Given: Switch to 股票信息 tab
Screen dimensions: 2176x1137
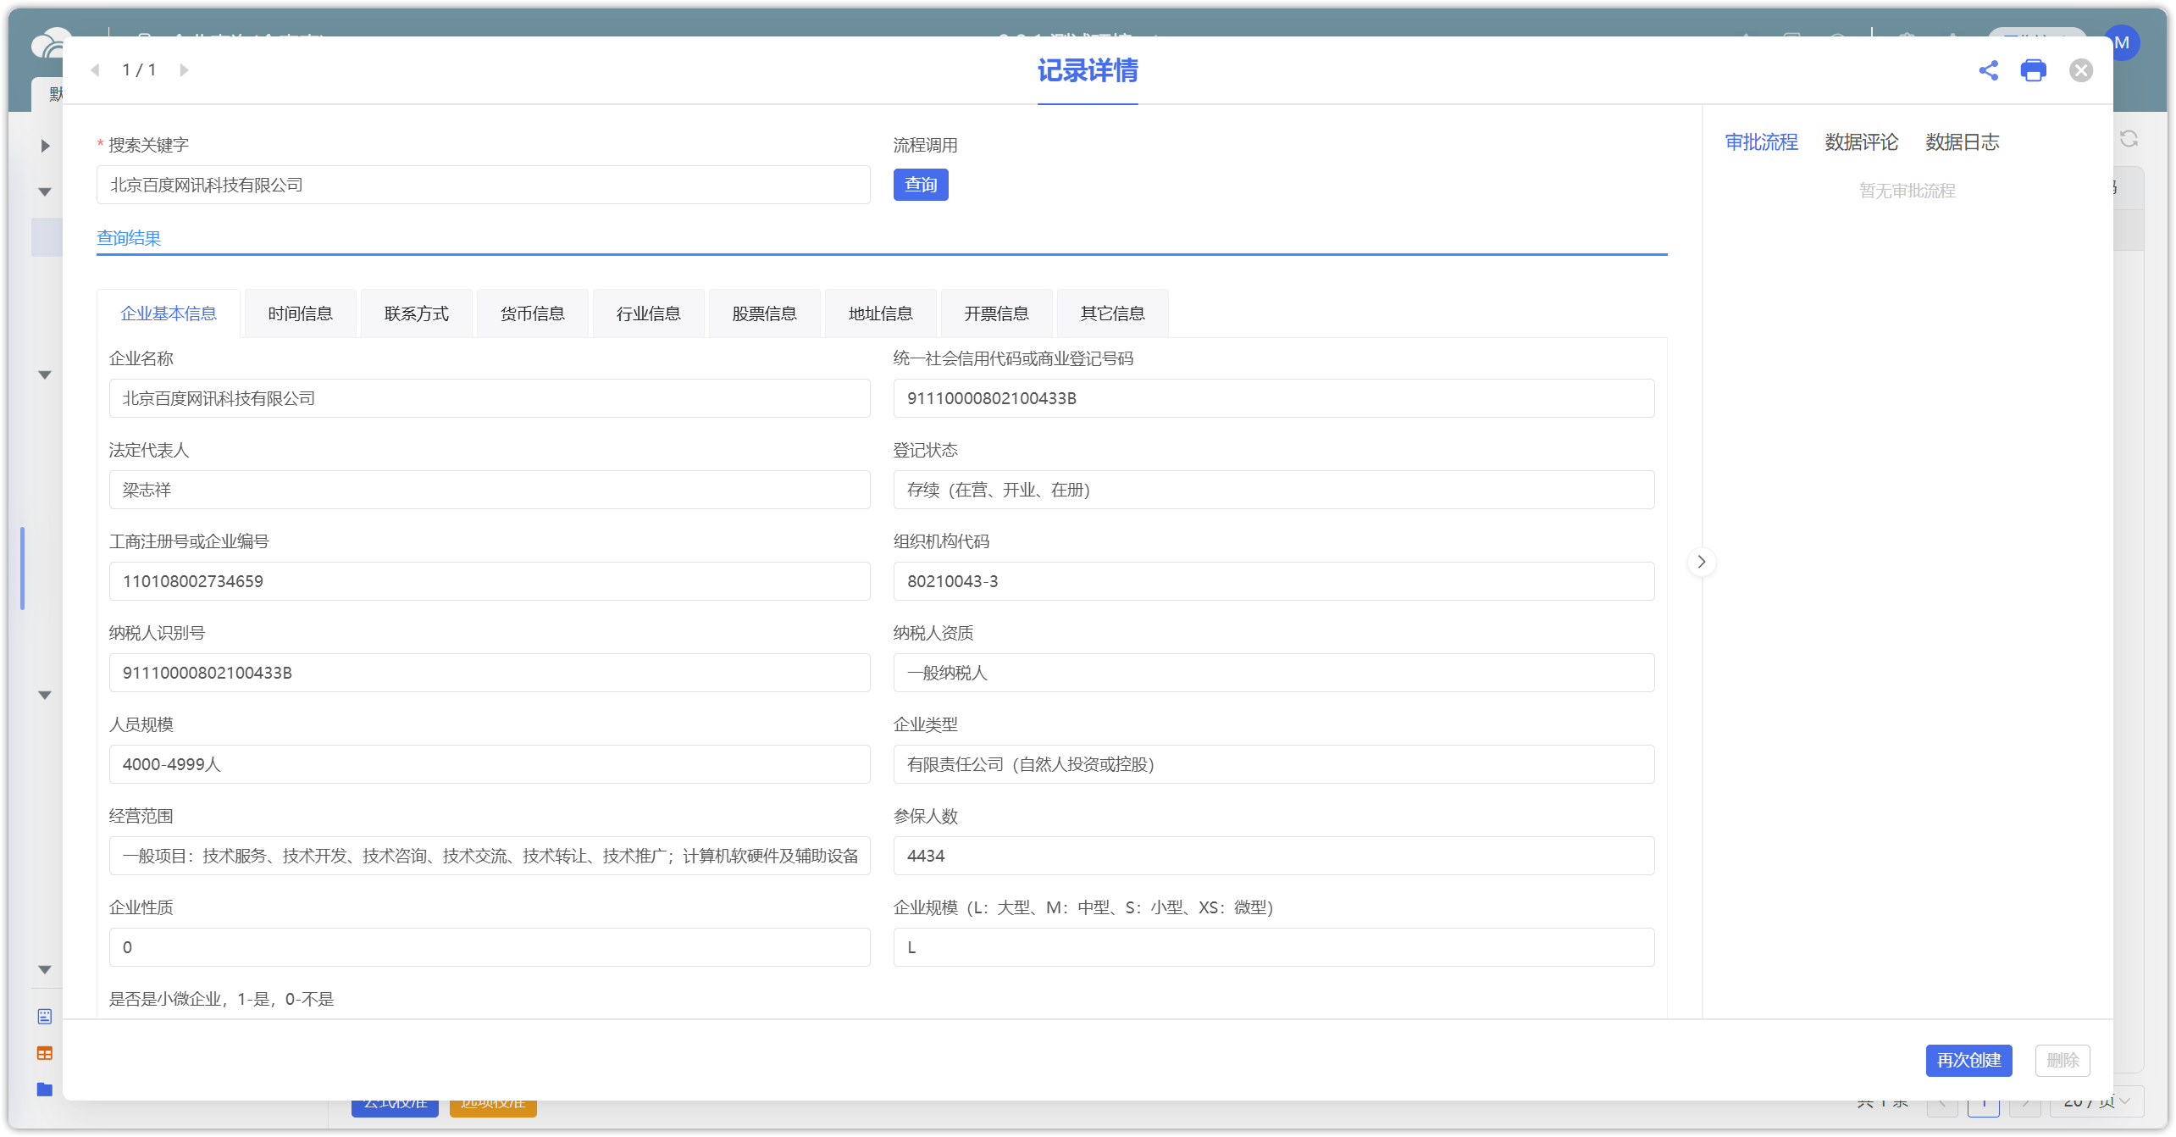Looking at the screenshot, I should (764, 313).
